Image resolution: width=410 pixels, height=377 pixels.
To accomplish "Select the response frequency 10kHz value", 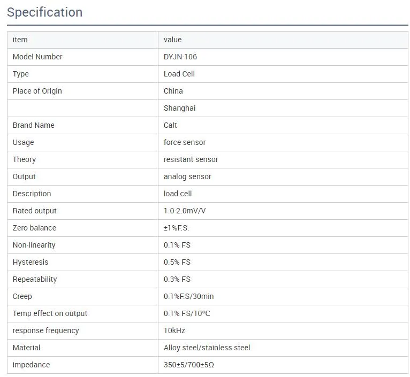I will 174,330.
